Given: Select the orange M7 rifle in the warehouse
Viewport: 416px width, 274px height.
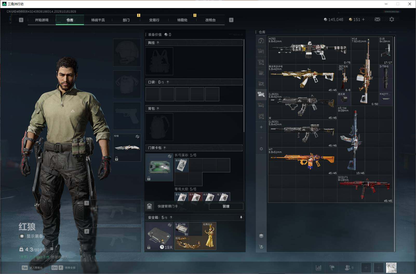Looking at the screenshot, I should 303,161.
